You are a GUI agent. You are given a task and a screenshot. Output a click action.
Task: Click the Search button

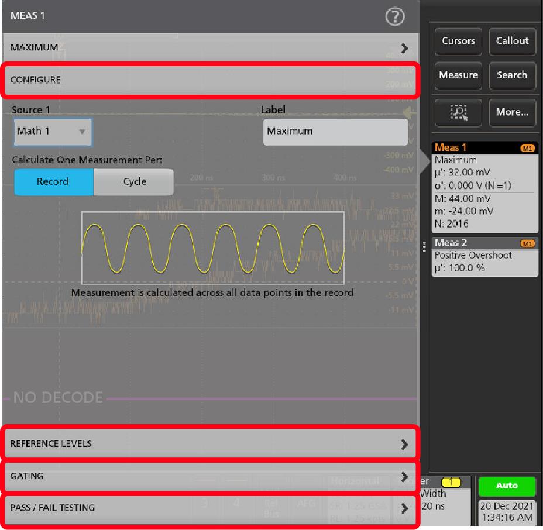click(x=512, y=75)
